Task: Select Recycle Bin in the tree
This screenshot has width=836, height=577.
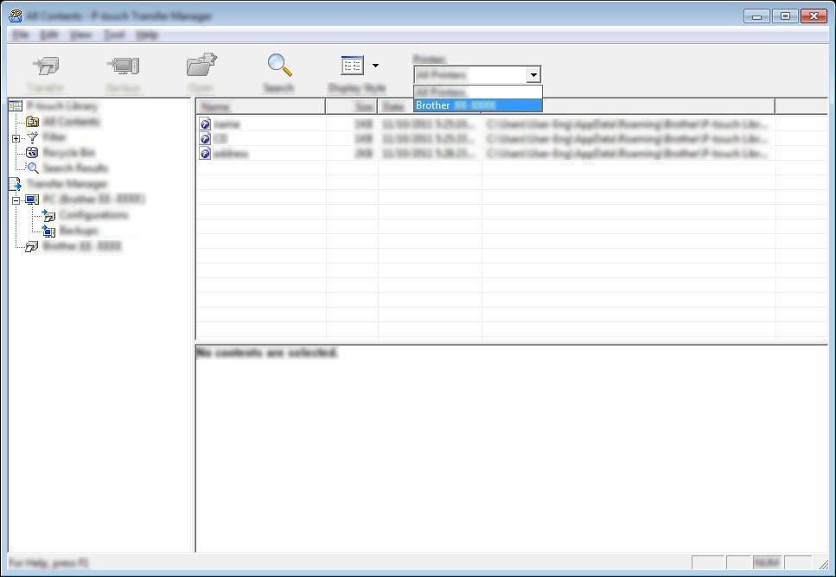Action: click(x=68, y=152)
